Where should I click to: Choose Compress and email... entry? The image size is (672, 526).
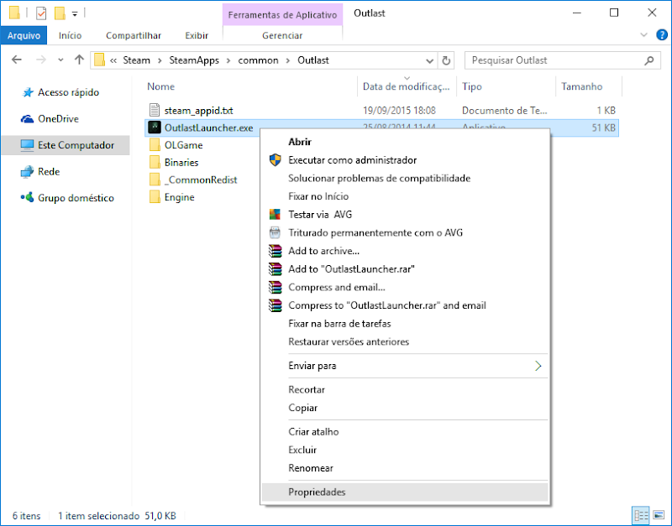405,287
